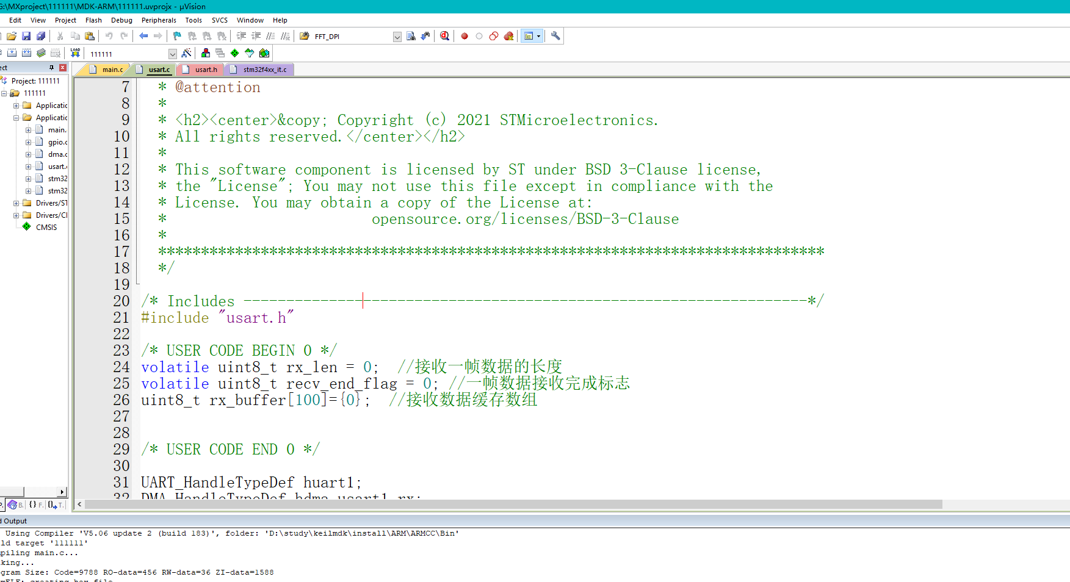This screenshot has height=582, width=1070.
Task: Select the Rebuild all target files icon
Action: [26, 53]
